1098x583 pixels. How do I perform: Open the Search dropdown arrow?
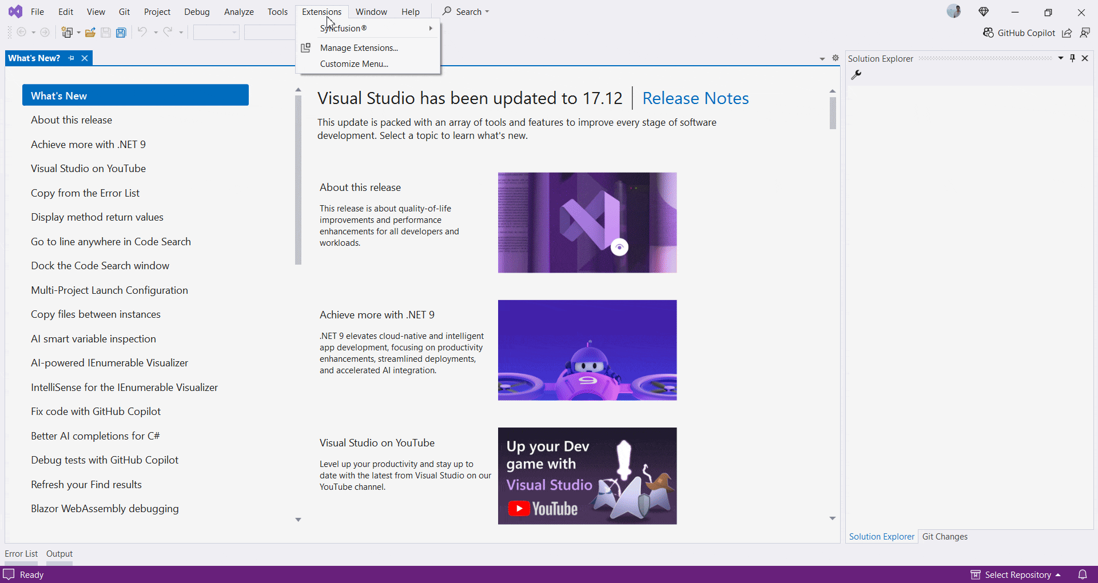[x=487, y=11]
